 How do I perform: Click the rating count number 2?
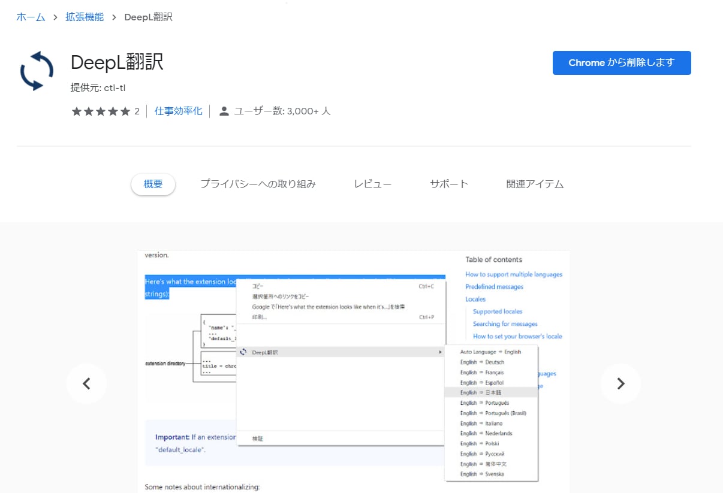click(x=137, y=111)
